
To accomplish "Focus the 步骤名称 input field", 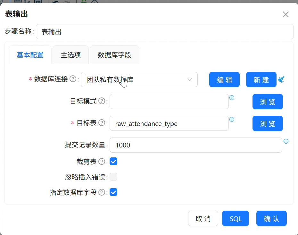I will coord(165,31).
